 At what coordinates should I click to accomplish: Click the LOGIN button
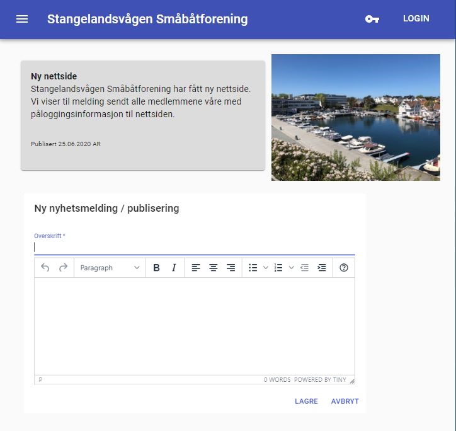pyautogui.click(x=416, y=19)
